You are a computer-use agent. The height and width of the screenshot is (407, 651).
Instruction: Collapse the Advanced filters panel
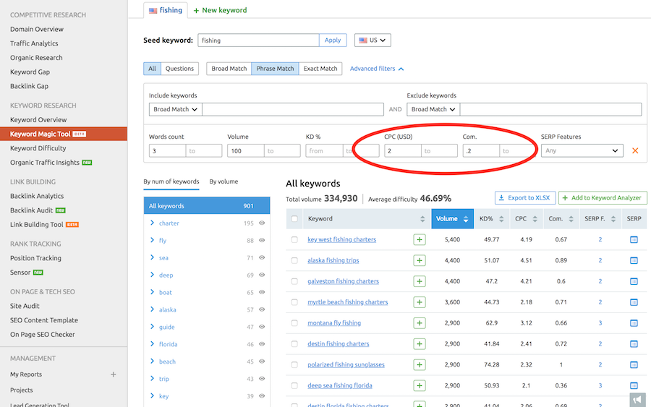tap(377, 69)
